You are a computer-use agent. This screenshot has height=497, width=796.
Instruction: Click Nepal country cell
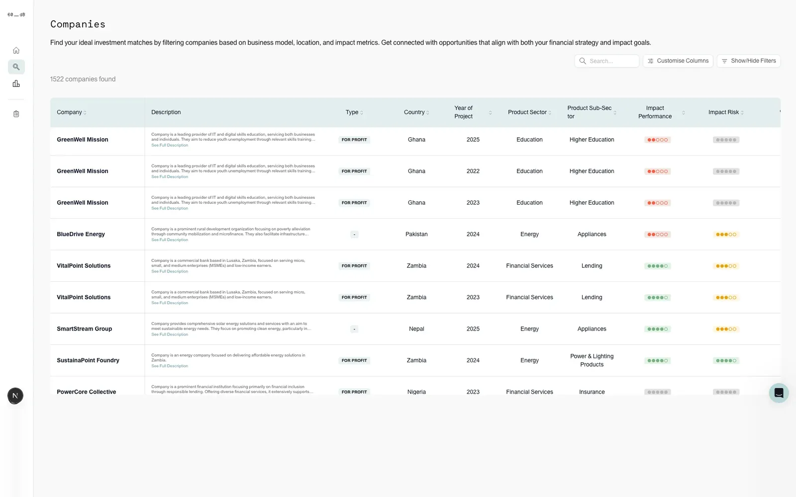tap(416, 329)
